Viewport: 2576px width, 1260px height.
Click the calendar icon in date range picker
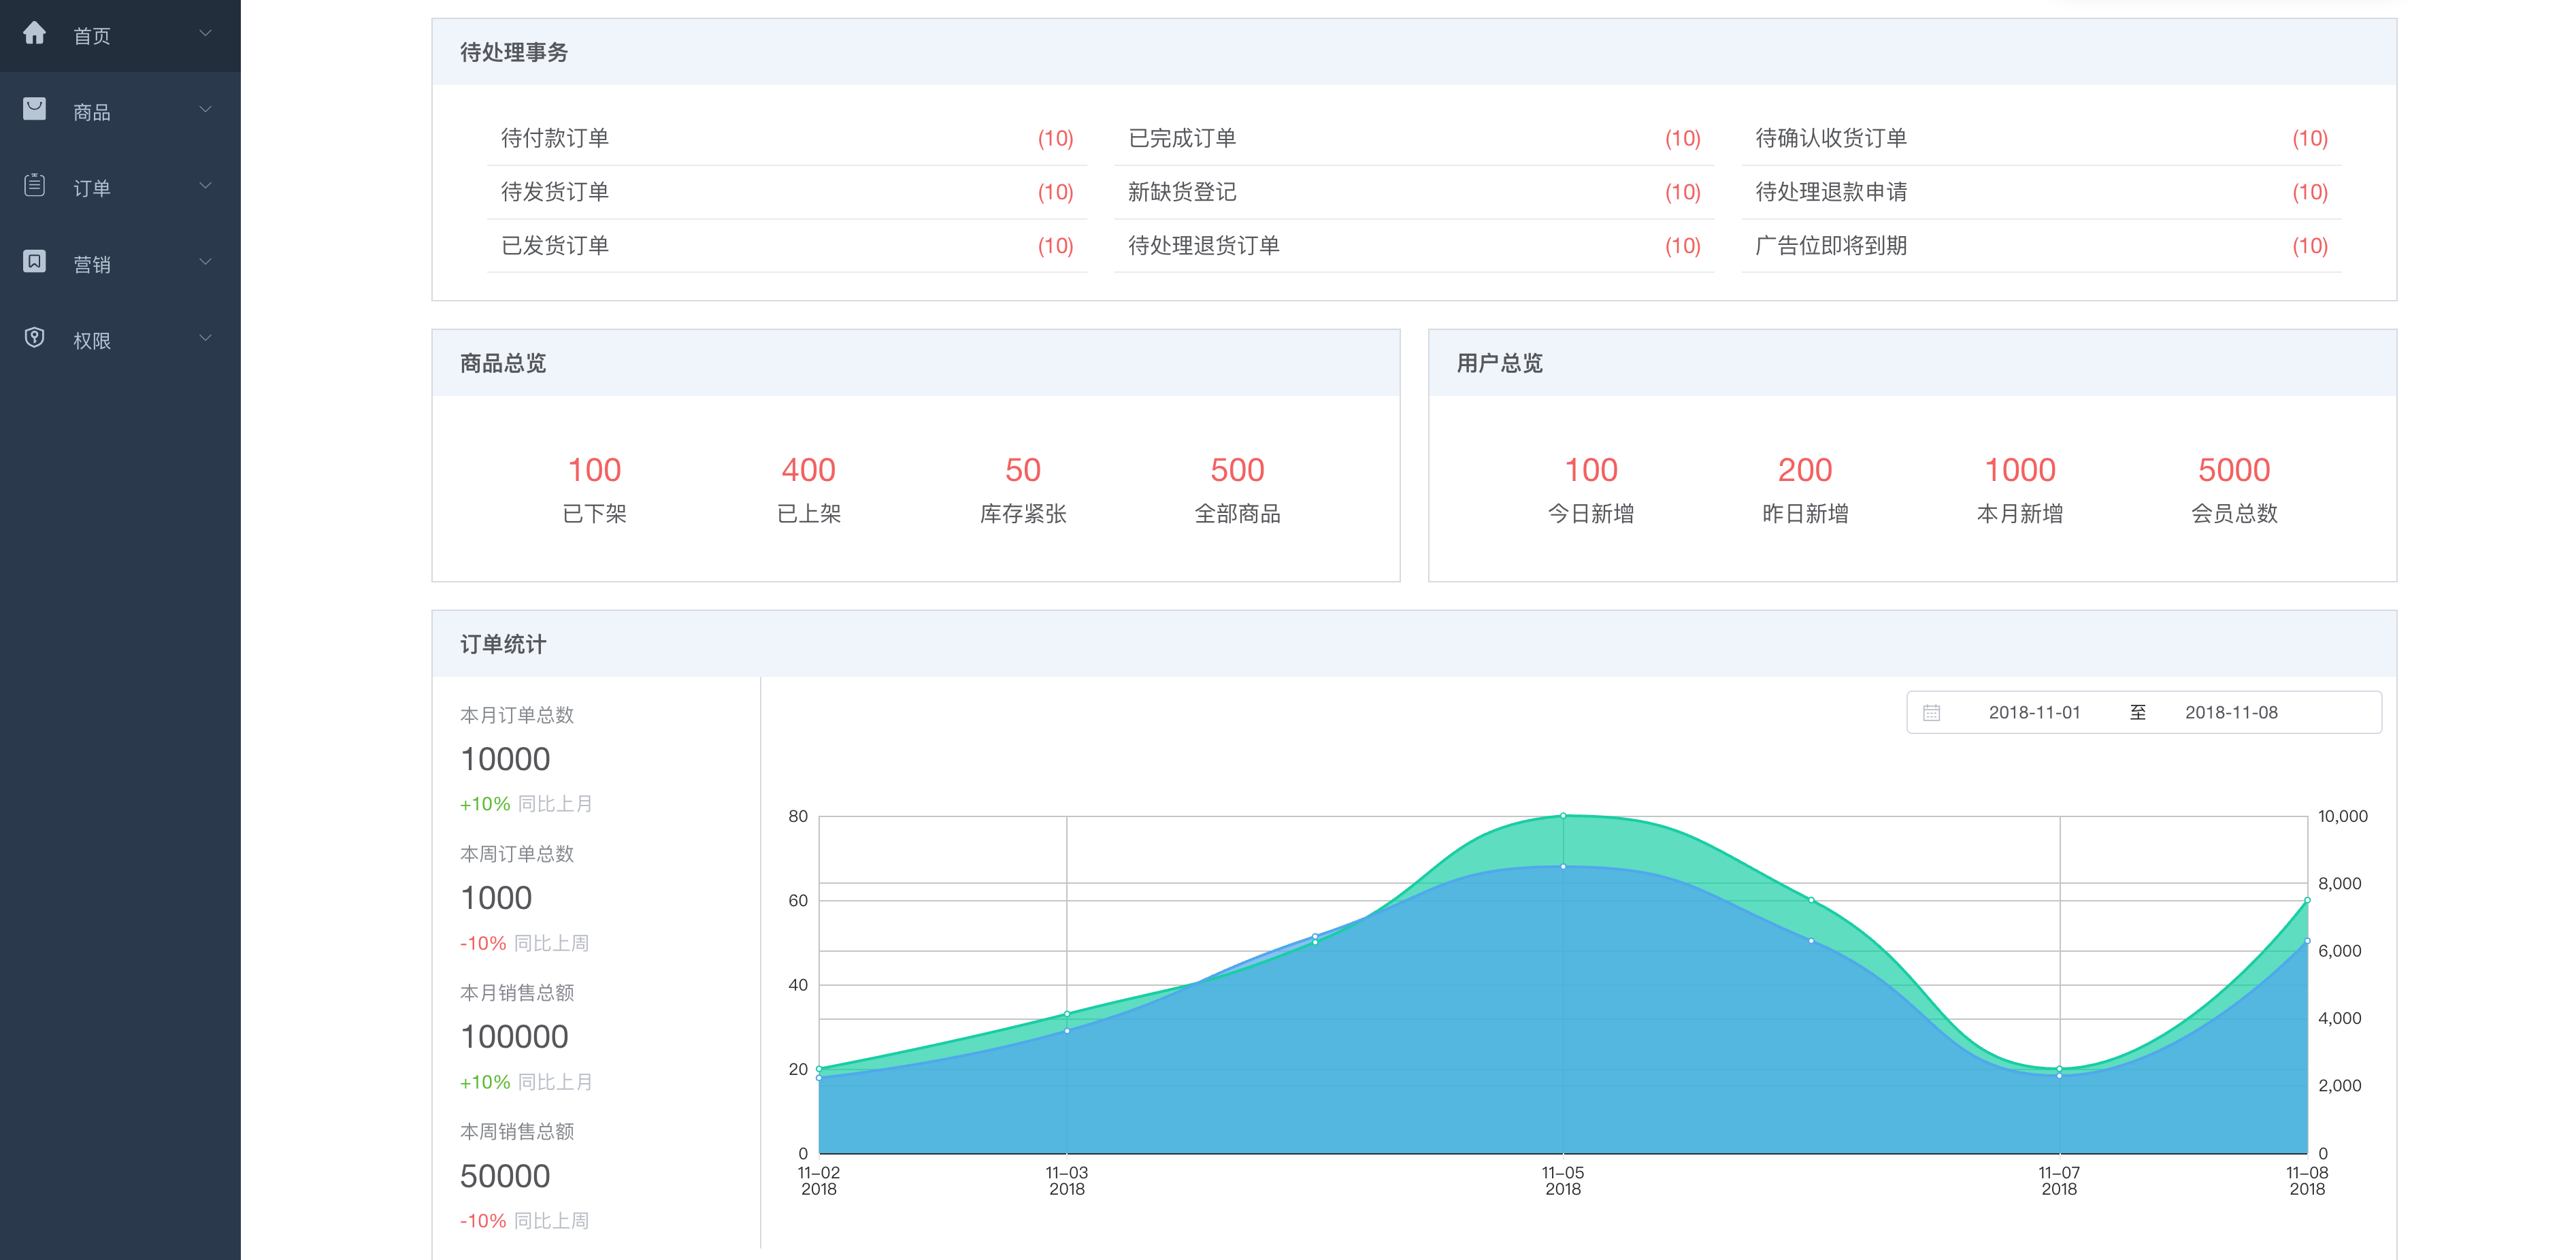[x=1931, y=713]
